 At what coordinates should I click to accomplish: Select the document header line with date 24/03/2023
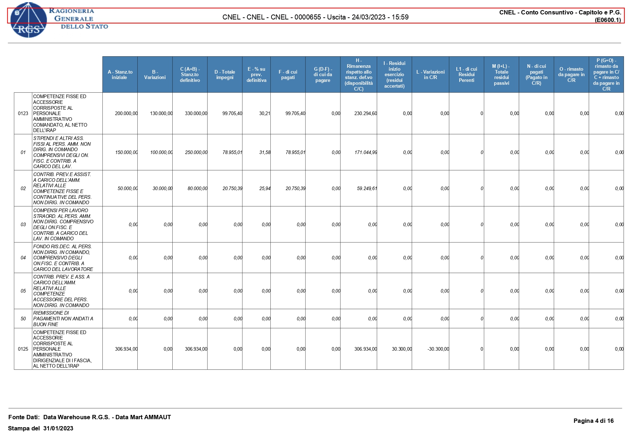[x=315, y=17]
